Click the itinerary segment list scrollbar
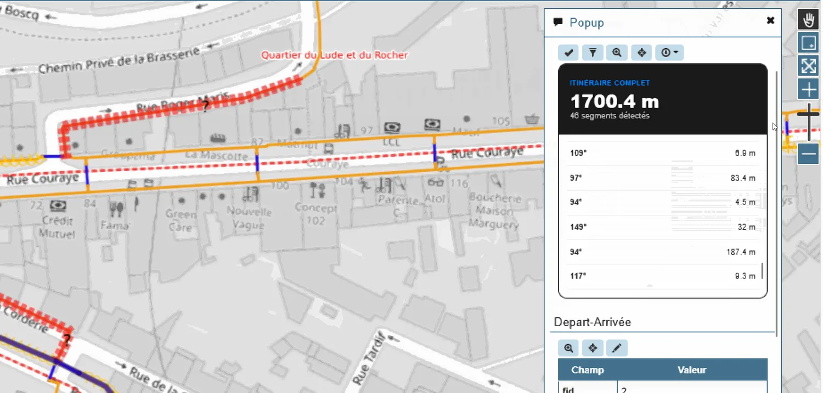 762,271
